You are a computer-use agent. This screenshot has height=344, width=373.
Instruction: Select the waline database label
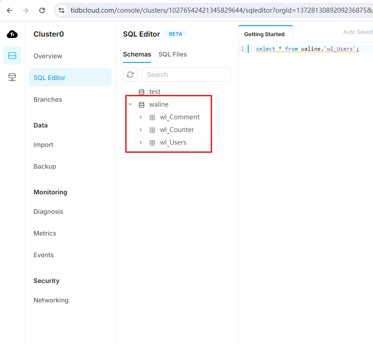coord(159,105)
